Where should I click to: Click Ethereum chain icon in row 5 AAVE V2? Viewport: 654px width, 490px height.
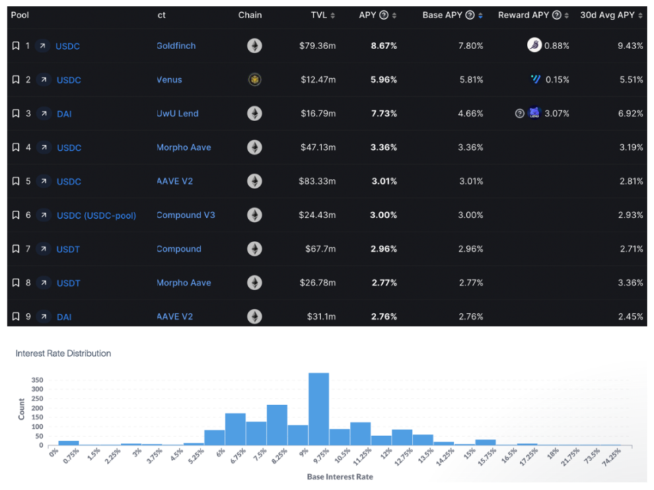[254, 181]
